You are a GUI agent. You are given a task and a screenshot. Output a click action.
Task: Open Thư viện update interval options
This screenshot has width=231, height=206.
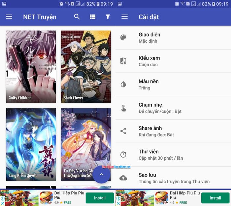173,155
